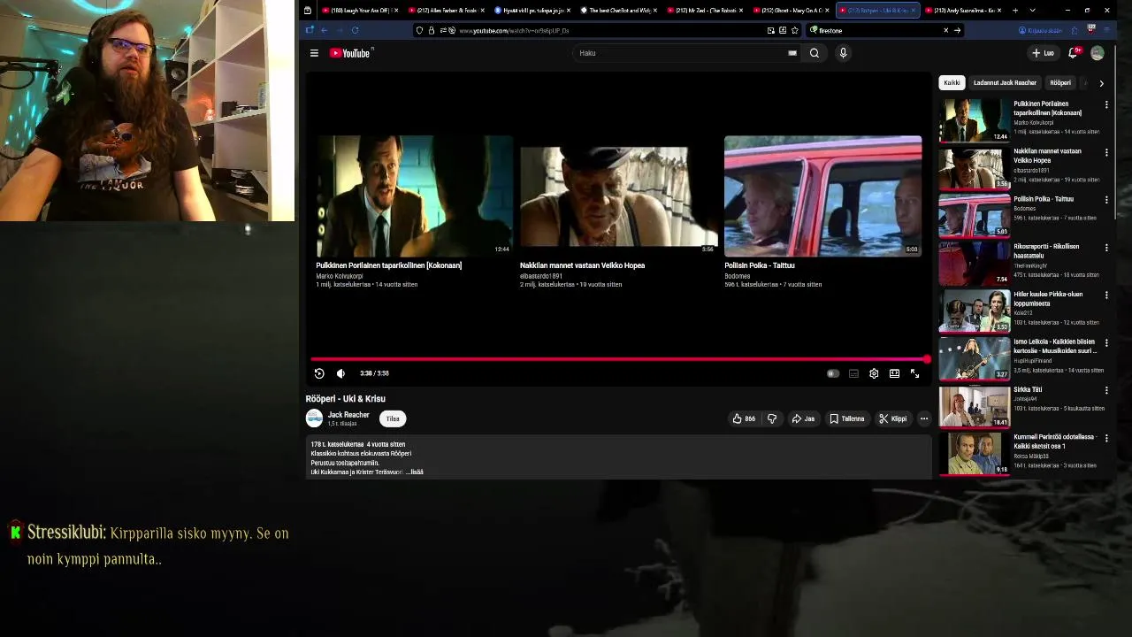The width and height of the screenshot is (1132, 637).
Task: Bookmark the page with star icon
Action: [794, 30]
